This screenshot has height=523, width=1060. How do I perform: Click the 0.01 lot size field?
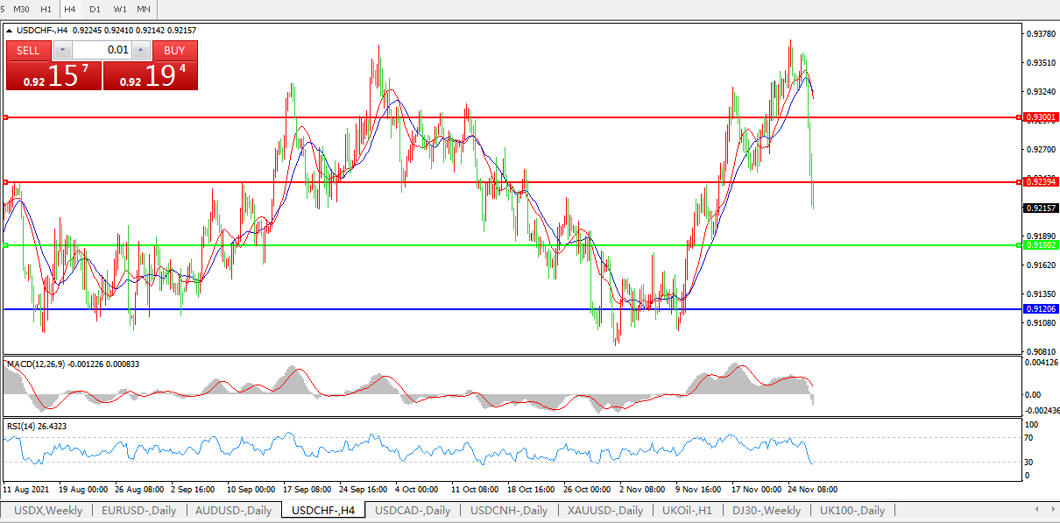coord(102,50)
